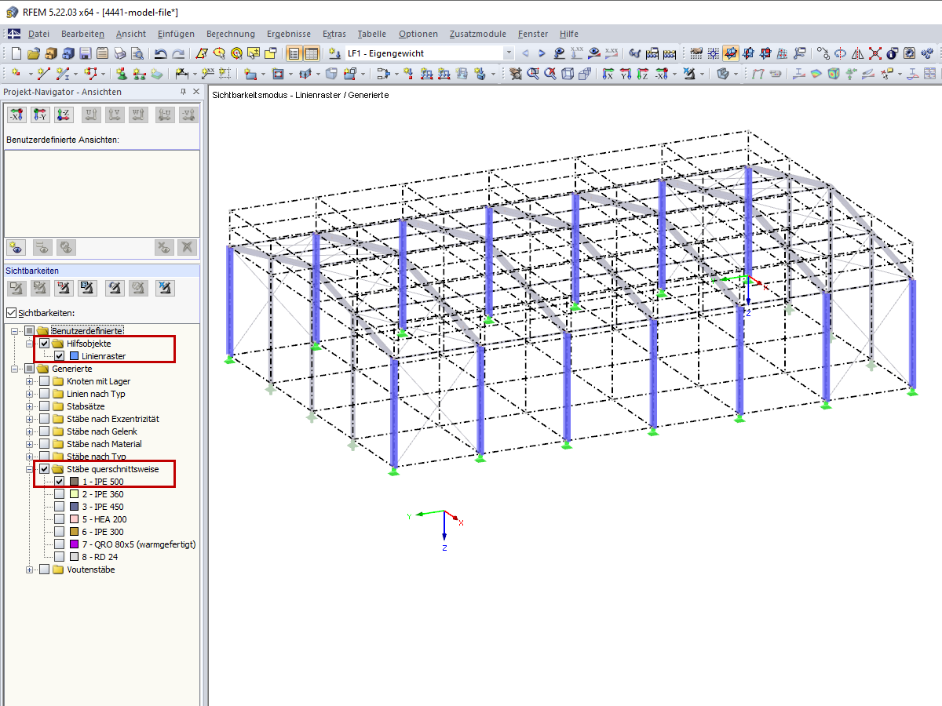Collapse the Benutzerdefinierte tree node
This screenshot has height=706, width=942.
(x=16, y=331)
